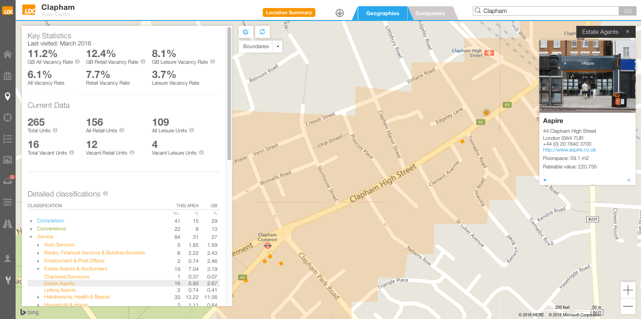This screenshot has height=319, width=641.
Task: Open the image gallery sidebar icon
Action: (8, 159)
